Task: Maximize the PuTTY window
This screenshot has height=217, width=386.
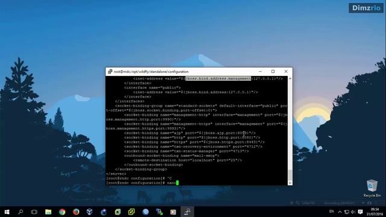Action: pyautogui.click(x=273, y=72)
